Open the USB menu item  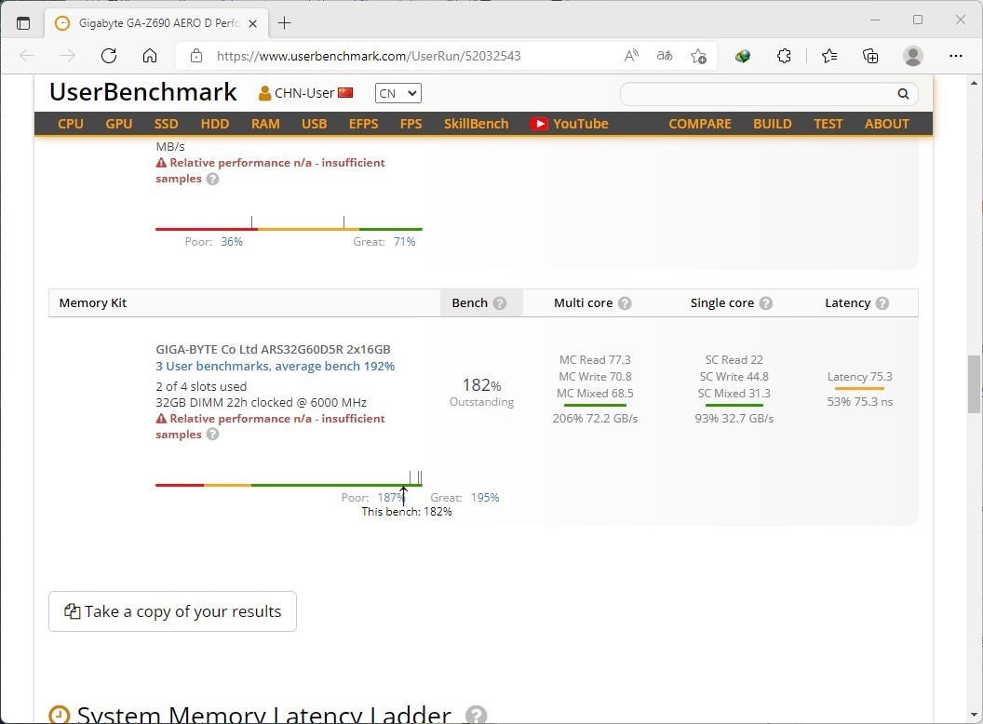click(x=314, y=124)
